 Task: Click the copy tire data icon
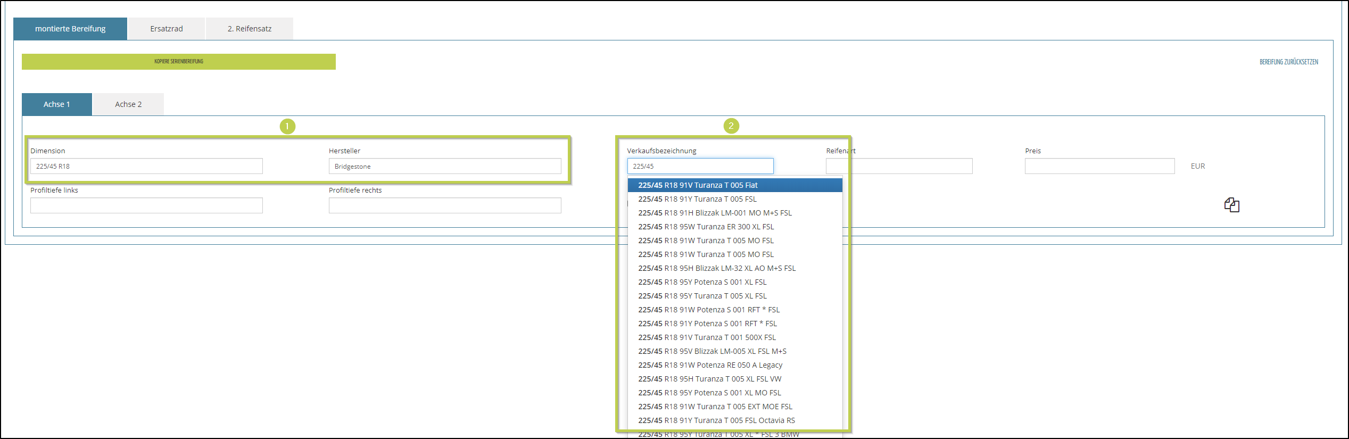pos(1231,205)
